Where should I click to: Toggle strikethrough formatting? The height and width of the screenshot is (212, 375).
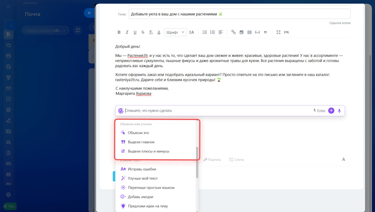click(143, 32)
